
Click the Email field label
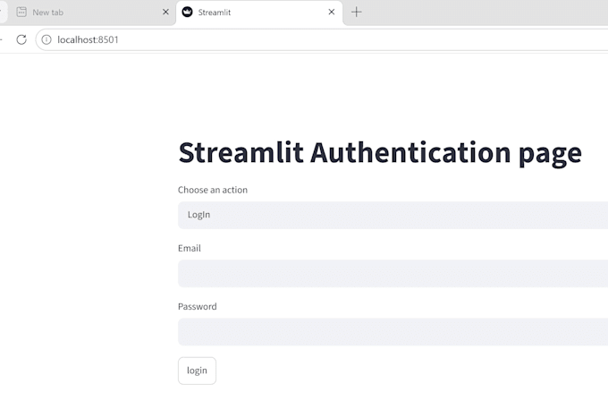tap(190, 248)
